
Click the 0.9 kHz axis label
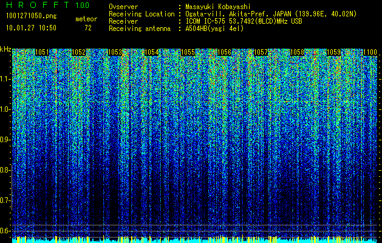[x=5, y=140]
